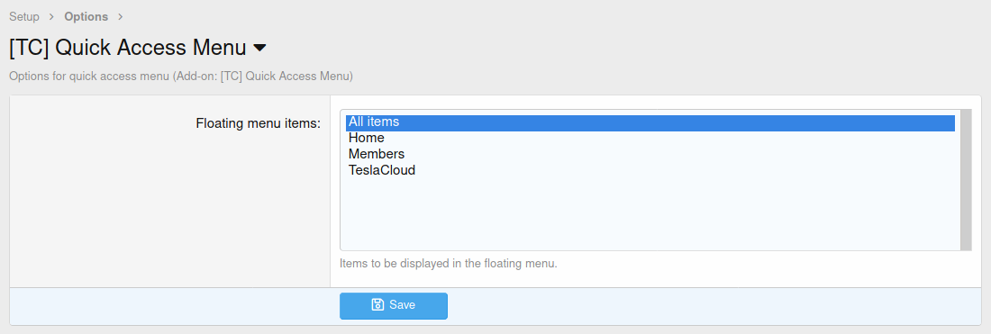Click the chevron after the Setup breadcrumb
Image resolution: width=991 pixels, height=334 pixels.
click(x=52, y=17)
